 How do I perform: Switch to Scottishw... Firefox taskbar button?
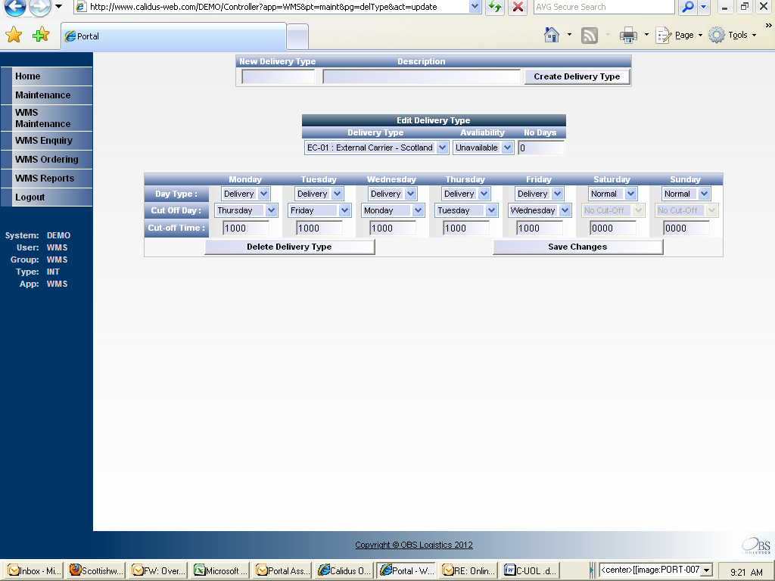[x=96, y=570]
